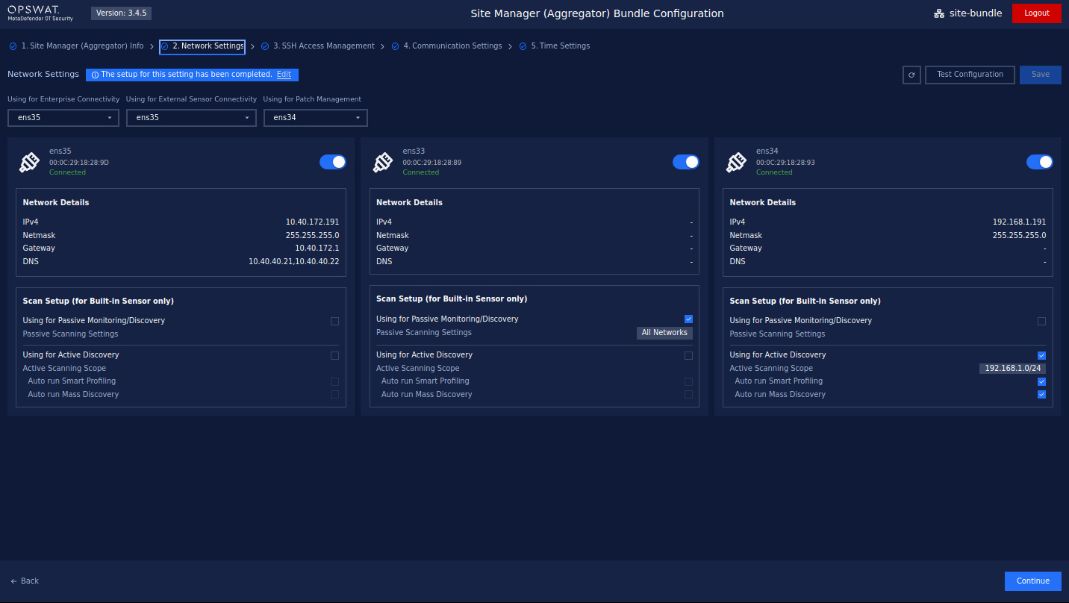Toggle the ens34 interface switch
Viewport: 1069px width, 603px height.
click(1040, 162)
